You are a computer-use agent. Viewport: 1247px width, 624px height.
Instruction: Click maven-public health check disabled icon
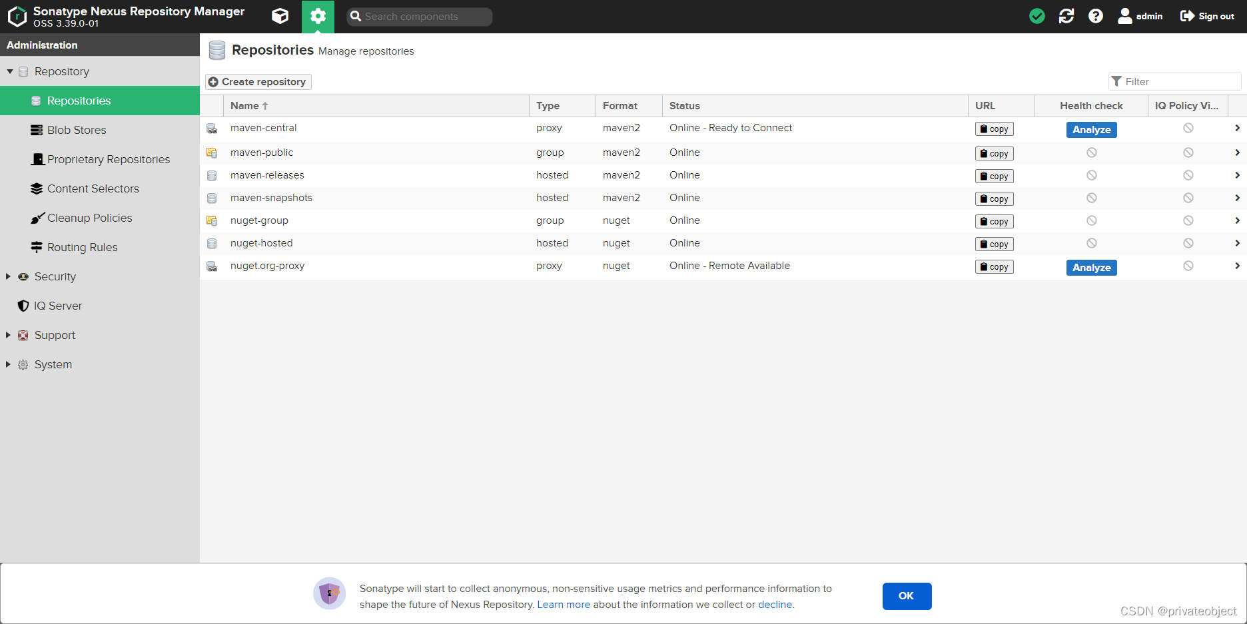click(1092, 153)
